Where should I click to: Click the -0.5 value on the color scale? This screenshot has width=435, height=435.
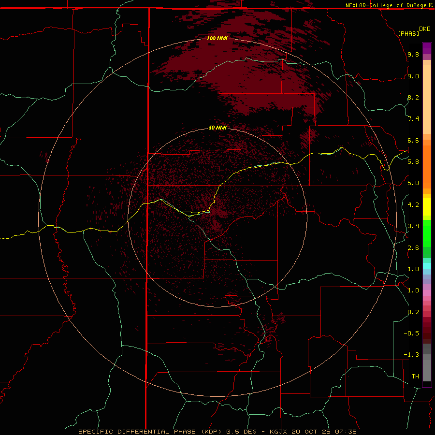coord(411,333)
